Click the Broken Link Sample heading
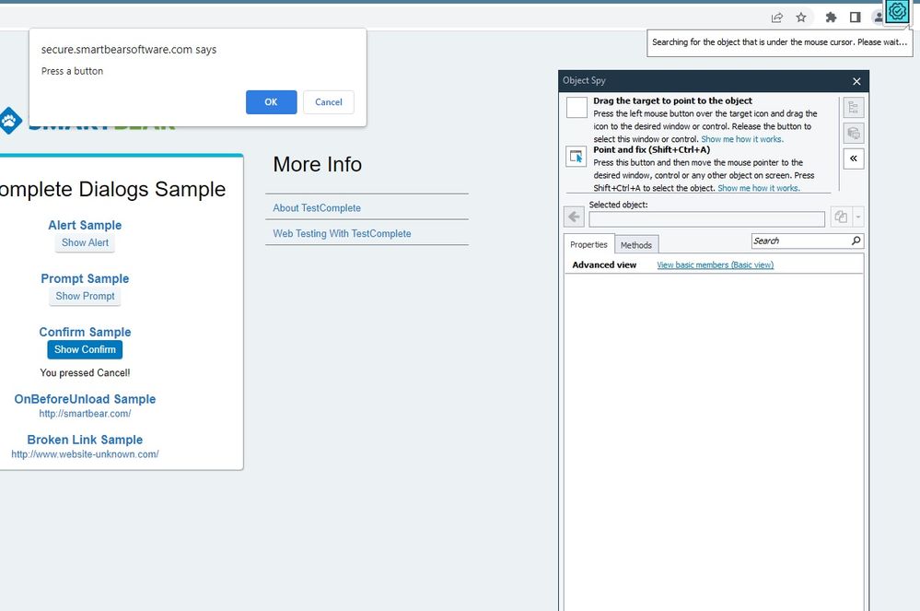This screenshot has height=611, width=920. click(85, 439)
